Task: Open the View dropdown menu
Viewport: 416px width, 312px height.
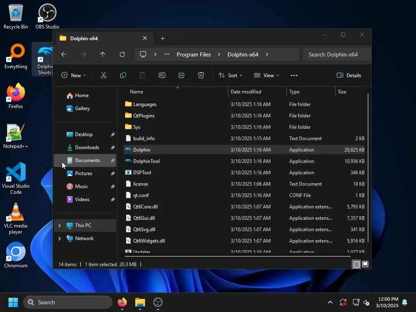Action: pos(266,75)
